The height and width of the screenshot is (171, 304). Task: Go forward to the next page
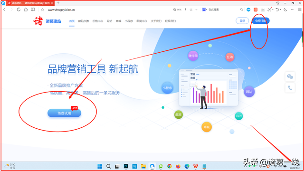[11, 9]
